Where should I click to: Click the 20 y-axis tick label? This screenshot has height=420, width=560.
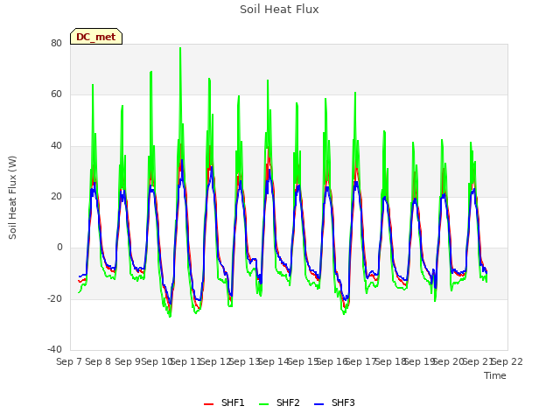(x=56, y=196)
